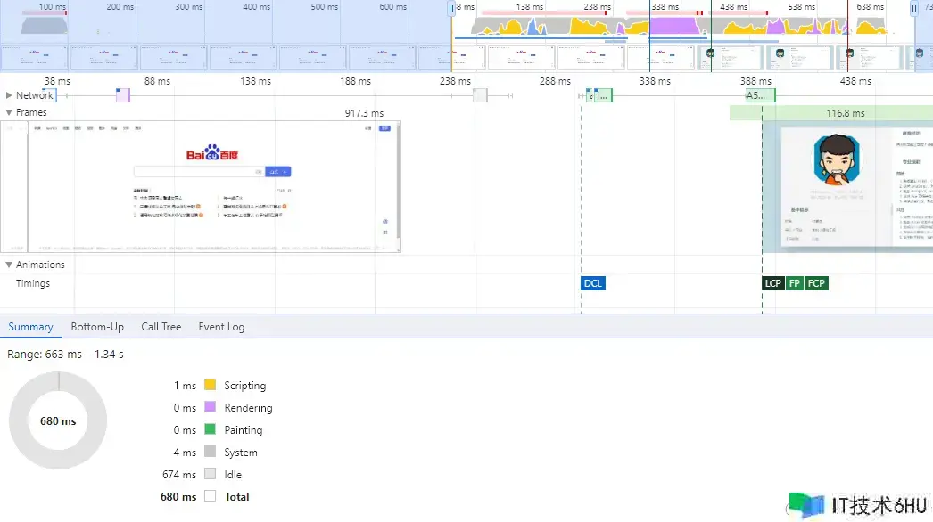Click the DCL timing marker

pos(593,283)
